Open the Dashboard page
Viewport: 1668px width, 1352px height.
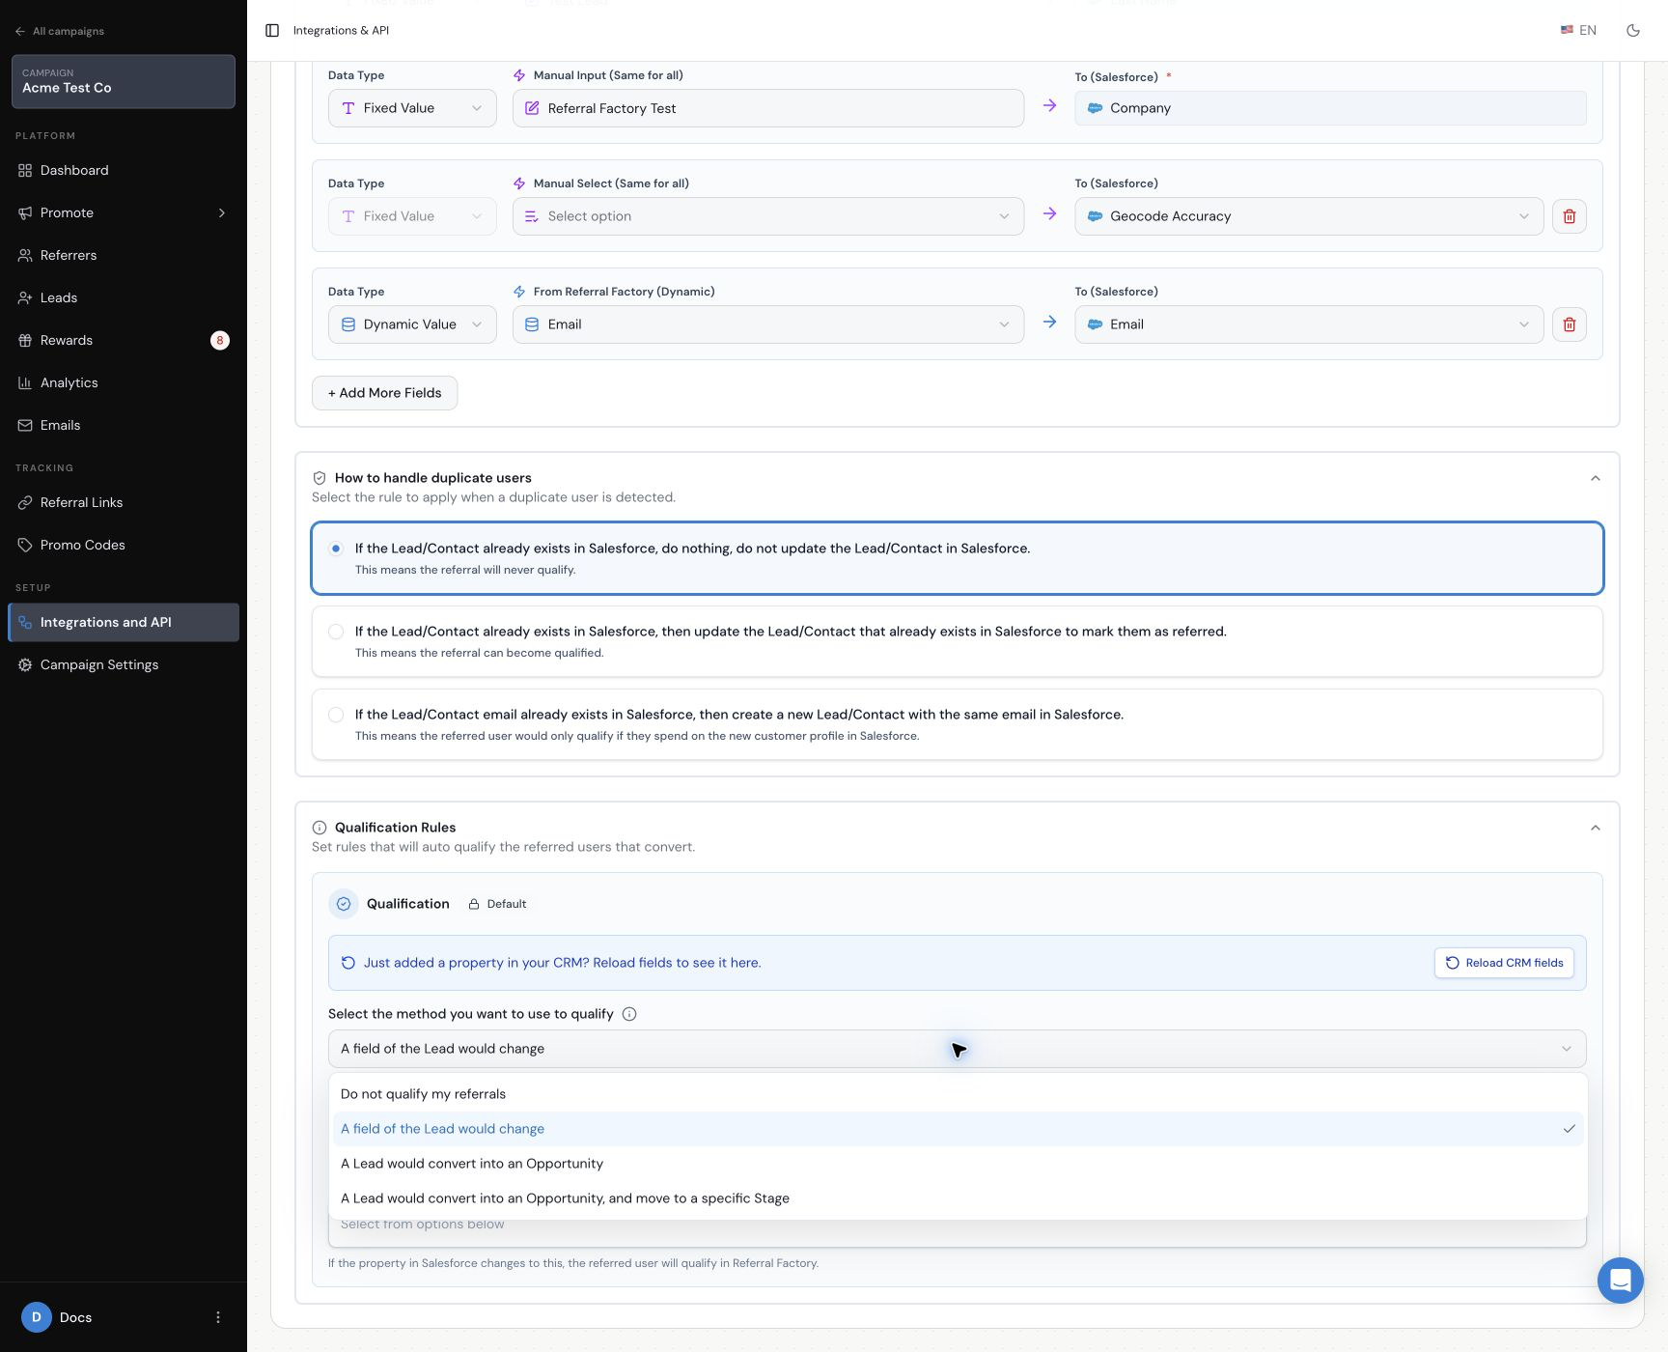click(124, 170)
